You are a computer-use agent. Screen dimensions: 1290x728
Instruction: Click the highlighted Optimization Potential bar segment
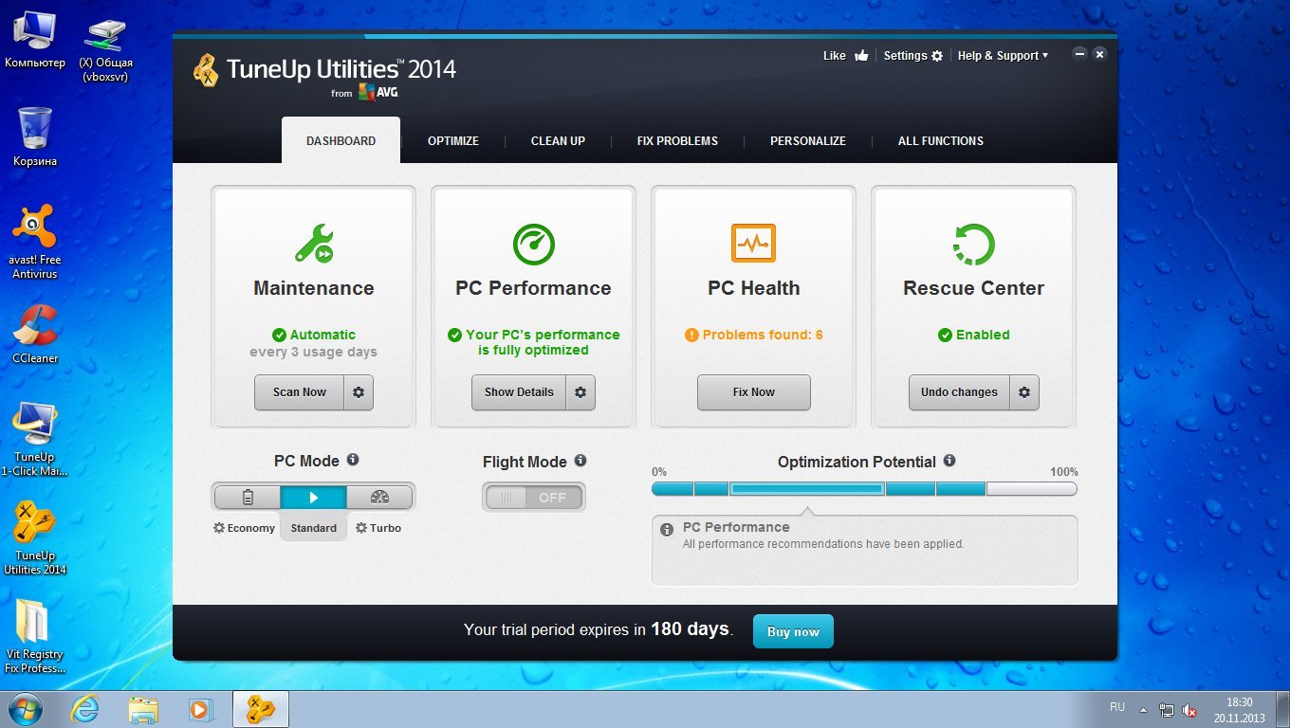point(807,488)
